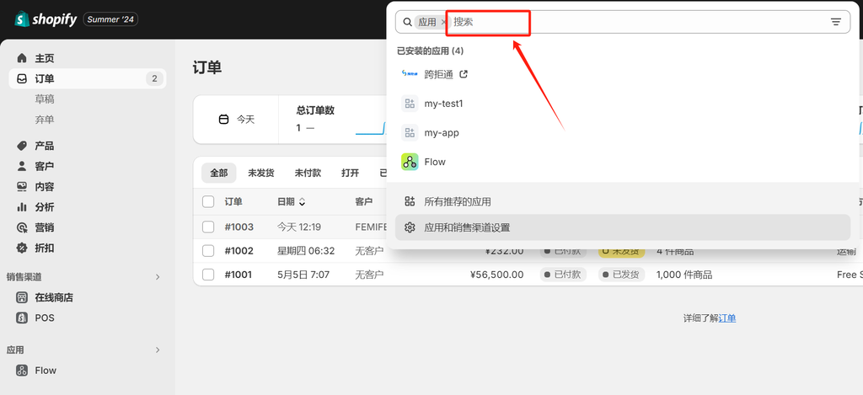Open 订单 orders in sidebar
Viewport: 863px width, 395px height.
[x=88, y=78]
